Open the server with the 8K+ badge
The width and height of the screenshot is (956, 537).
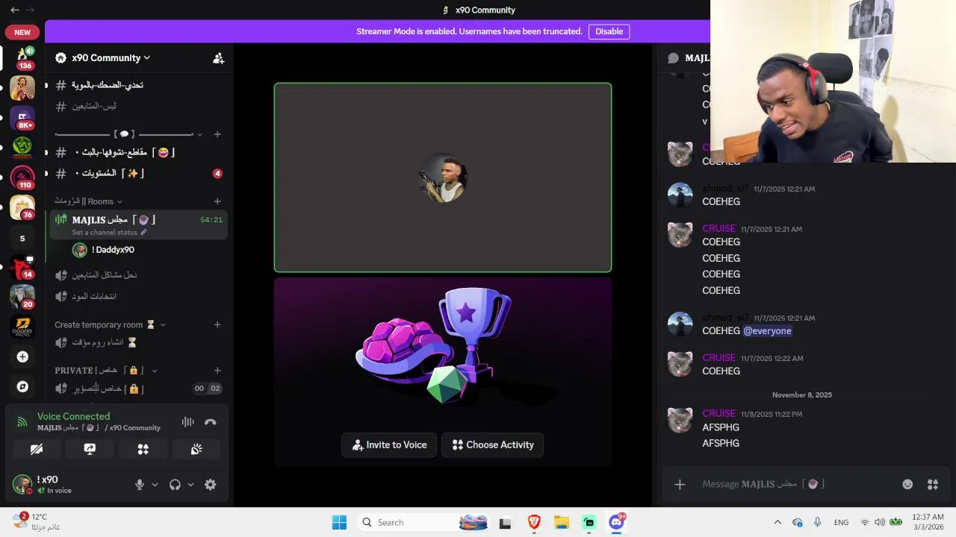click(x=22, y=118)
